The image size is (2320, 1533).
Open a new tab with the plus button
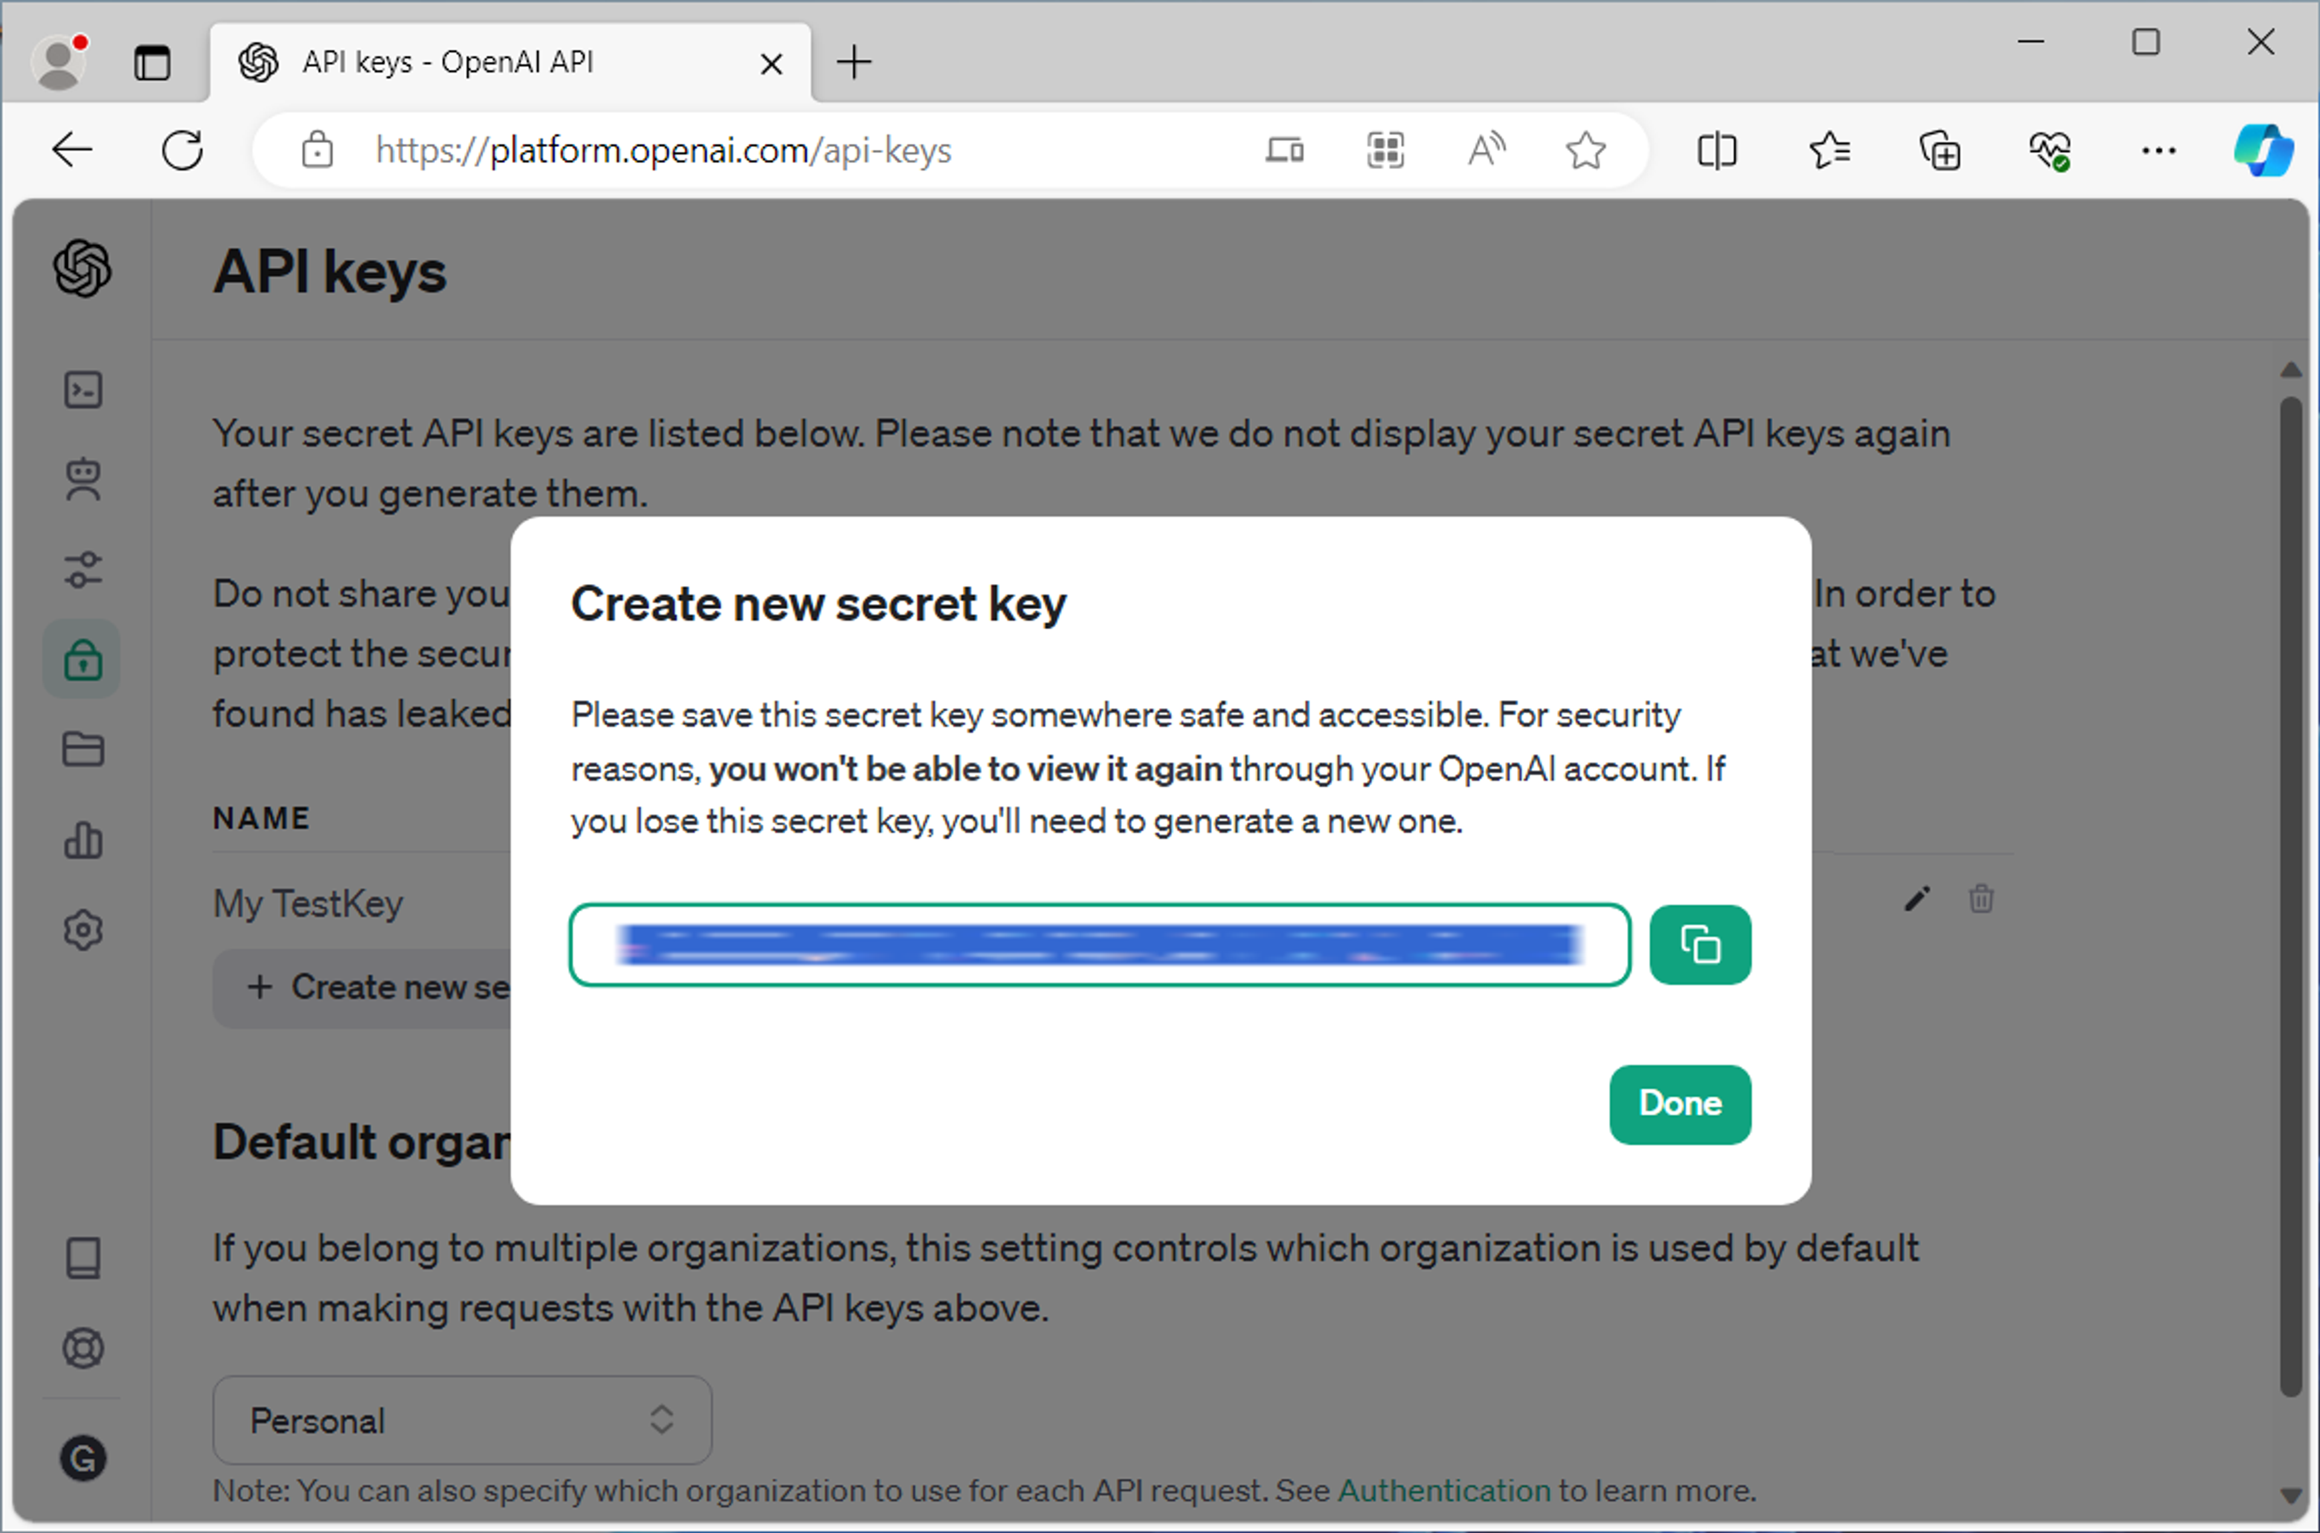tap(854, 63)
